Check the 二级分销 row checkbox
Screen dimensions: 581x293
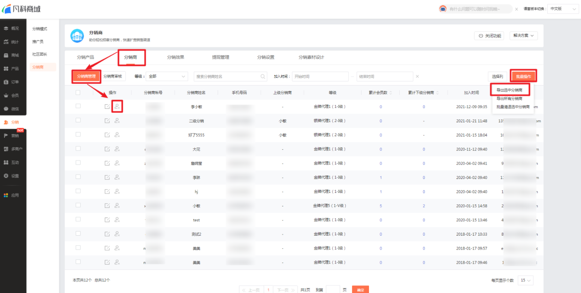click(78, 120)
